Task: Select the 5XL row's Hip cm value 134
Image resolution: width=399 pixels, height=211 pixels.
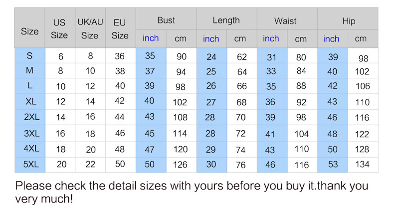Action: [362, 165]
